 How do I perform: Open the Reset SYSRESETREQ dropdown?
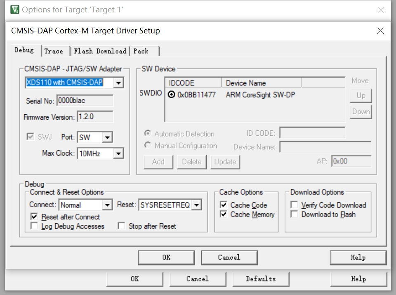click(x=197, y=205)
